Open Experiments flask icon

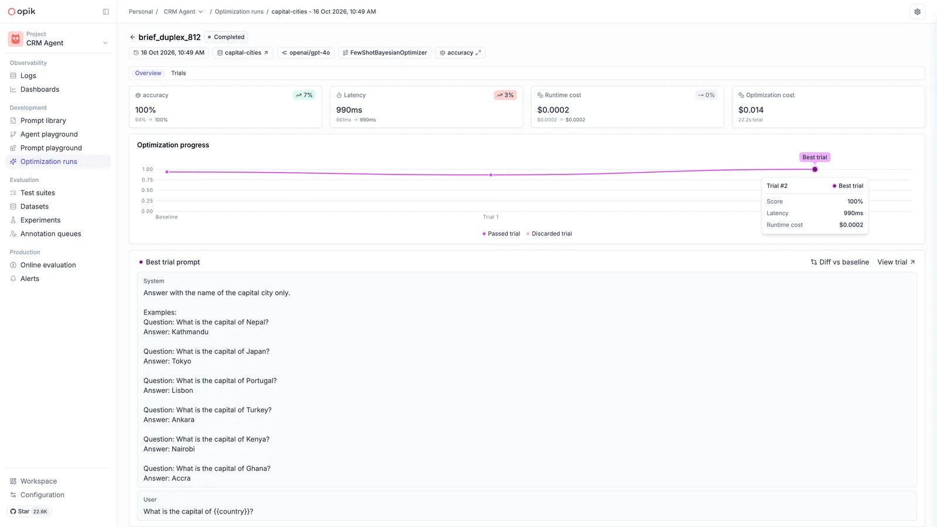point(13,220)
